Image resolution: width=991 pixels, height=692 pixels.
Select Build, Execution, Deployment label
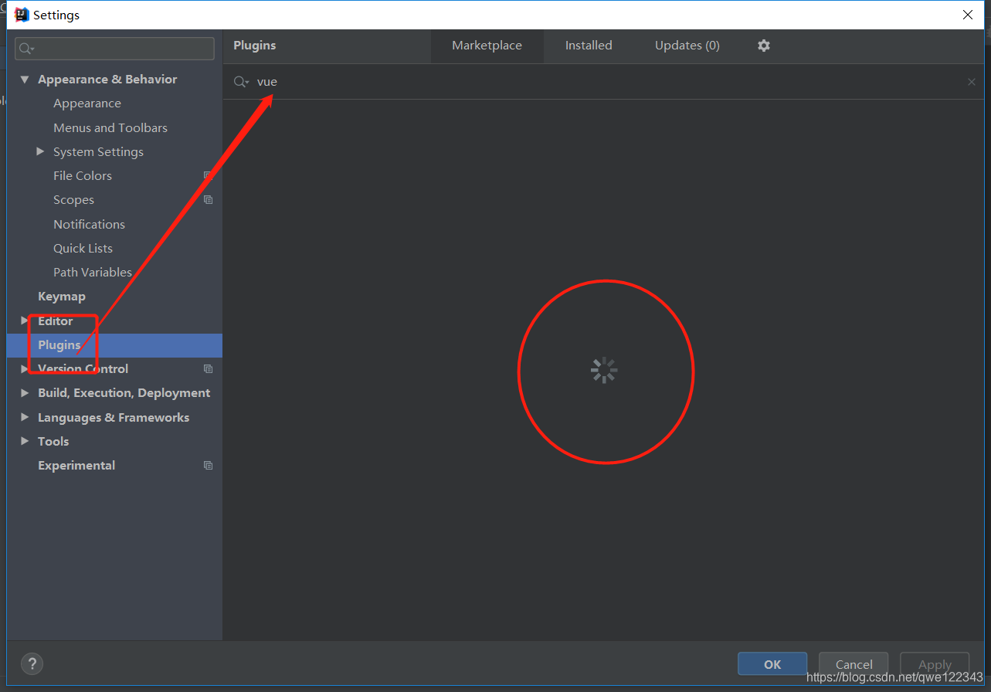point(124,393)
